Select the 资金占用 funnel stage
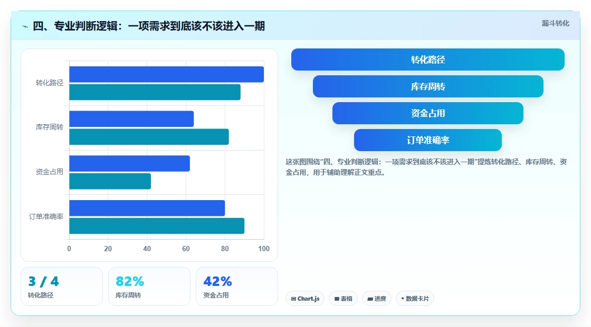Viewport: 591px width, 327px height. point(428,113)
